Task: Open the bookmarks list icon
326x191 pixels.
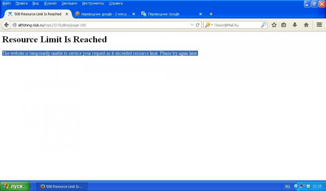Action: 284,25
